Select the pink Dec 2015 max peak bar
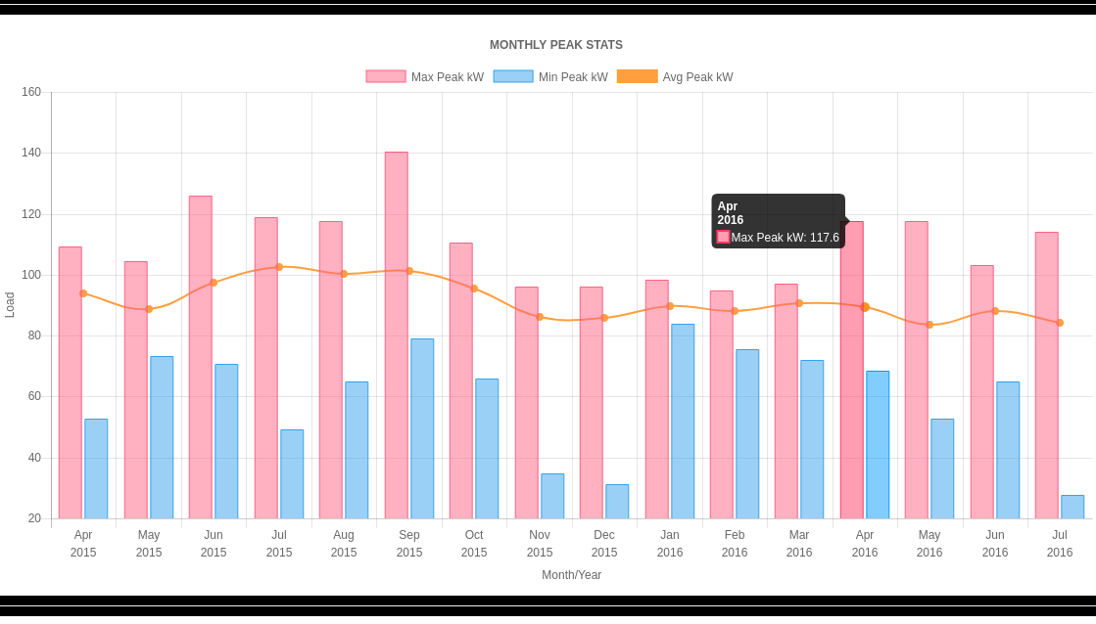This screenshot has width=1096, height=624. (592, 403)
